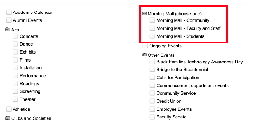Image resolution: width=255 pixels, height=128 pixels.
Task: Check the Ongoing Events checkbox
Action: tap(145, 46)
